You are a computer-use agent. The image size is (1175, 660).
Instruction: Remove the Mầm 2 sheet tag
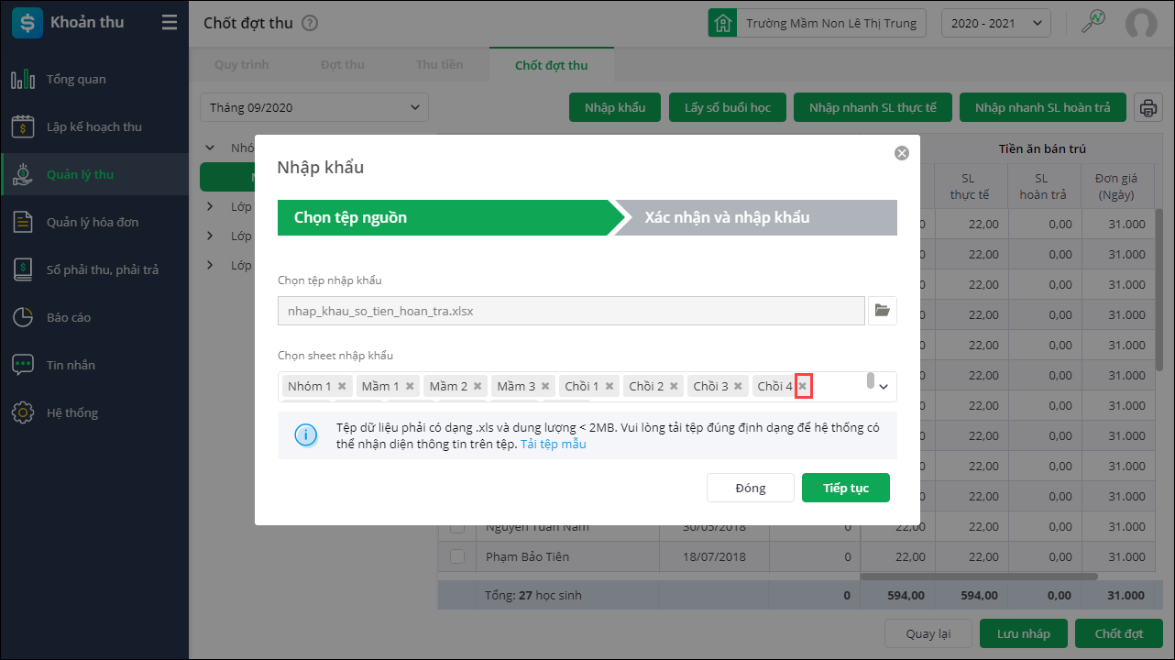point(478,386)
